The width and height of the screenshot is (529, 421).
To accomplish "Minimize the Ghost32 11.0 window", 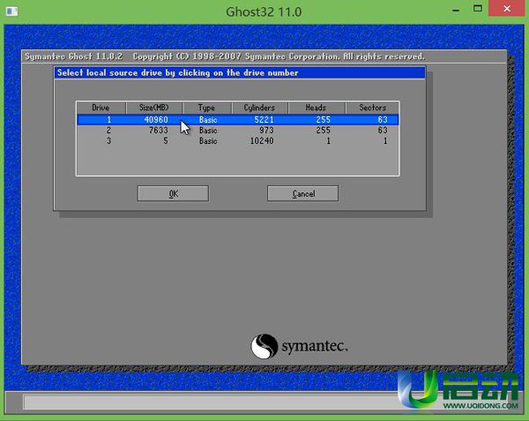I will click(x=456, y=10).
